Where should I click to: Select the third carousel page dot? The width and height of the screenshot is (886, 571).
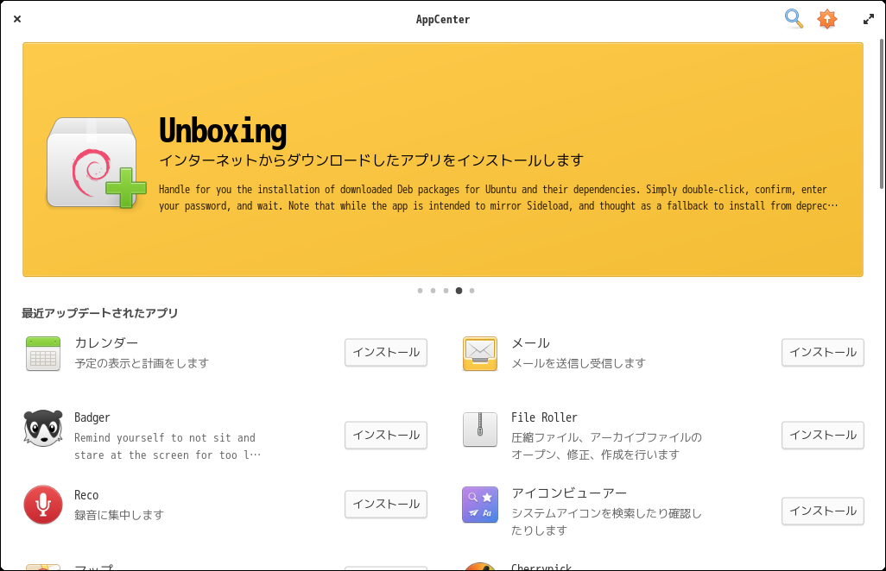(446, 291)
